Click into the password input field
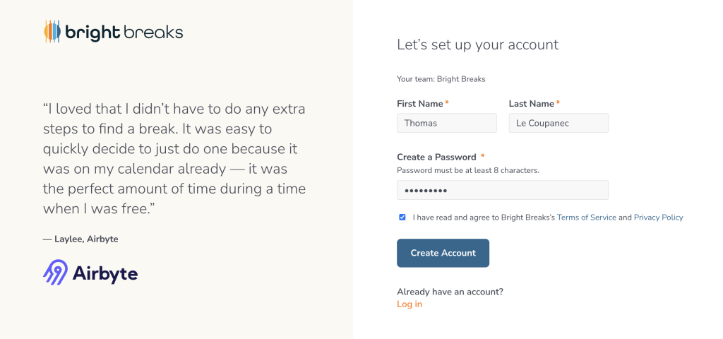 [x=502, y=190]
